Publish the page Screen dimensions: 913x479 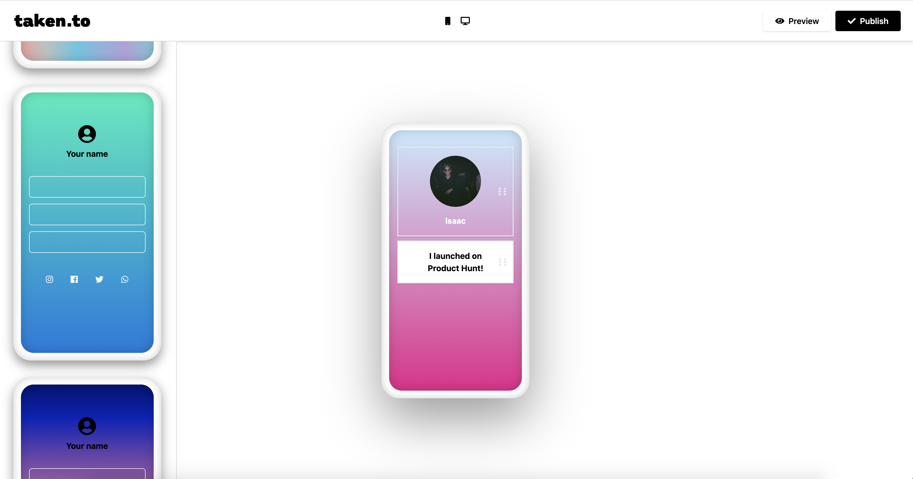click(868, 21)
